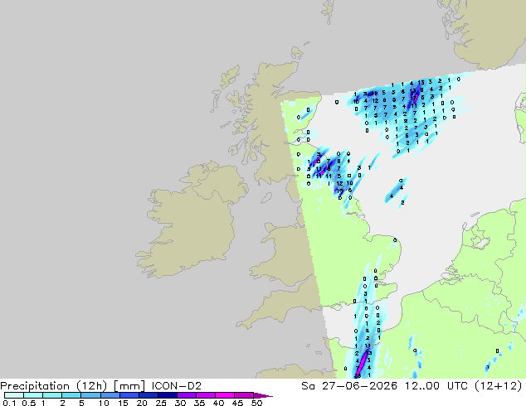The width and height of the screenshot is (526, 406).
Task: Pick the 40–45 mm magenta legend swatch
Action: [x=225, y=395]
